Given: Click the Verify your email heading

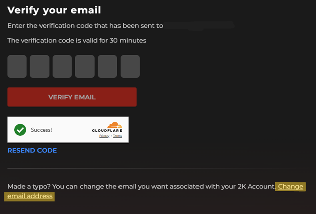Looking at the screenshot, I should point(54,10).
